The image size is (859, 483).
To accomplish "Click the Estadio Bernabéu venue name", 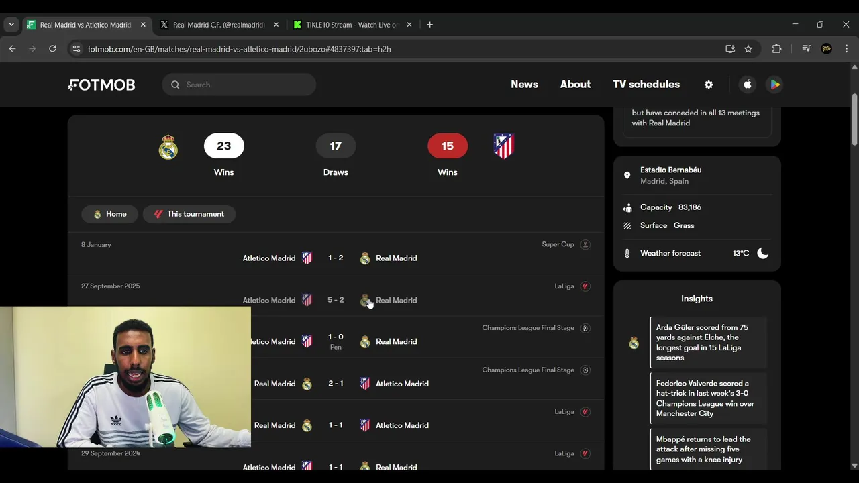I will pos(670,170).
